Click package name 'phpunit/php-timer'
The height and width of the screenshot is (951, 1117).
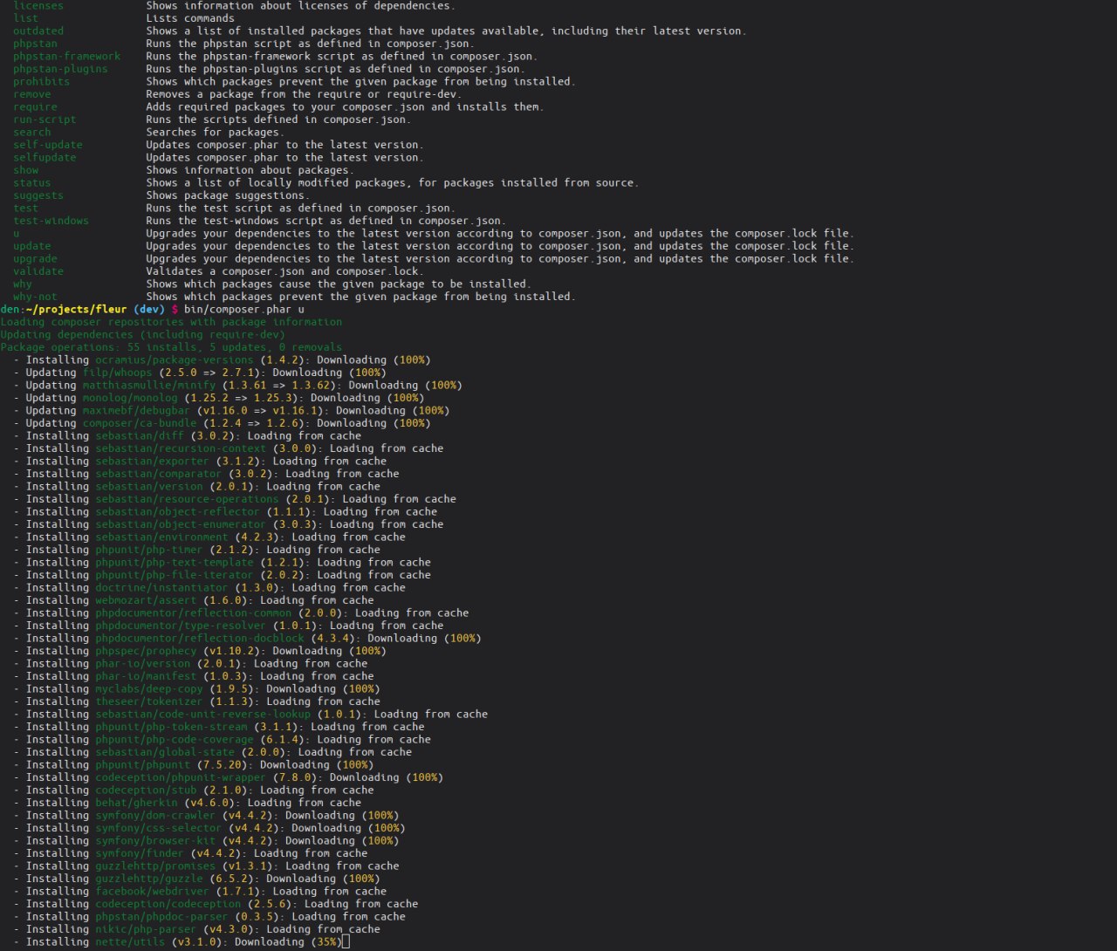(x=149, y=550)
